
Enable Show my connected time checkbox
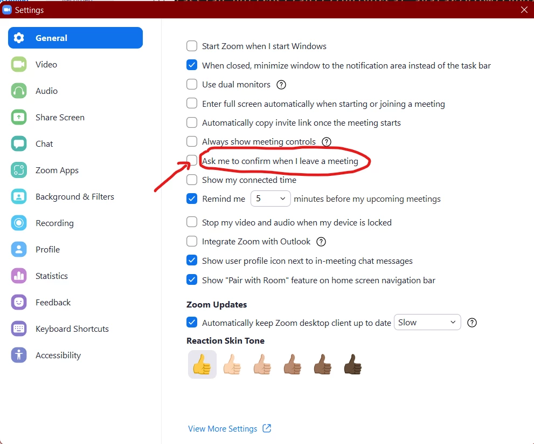pos(192,180)
